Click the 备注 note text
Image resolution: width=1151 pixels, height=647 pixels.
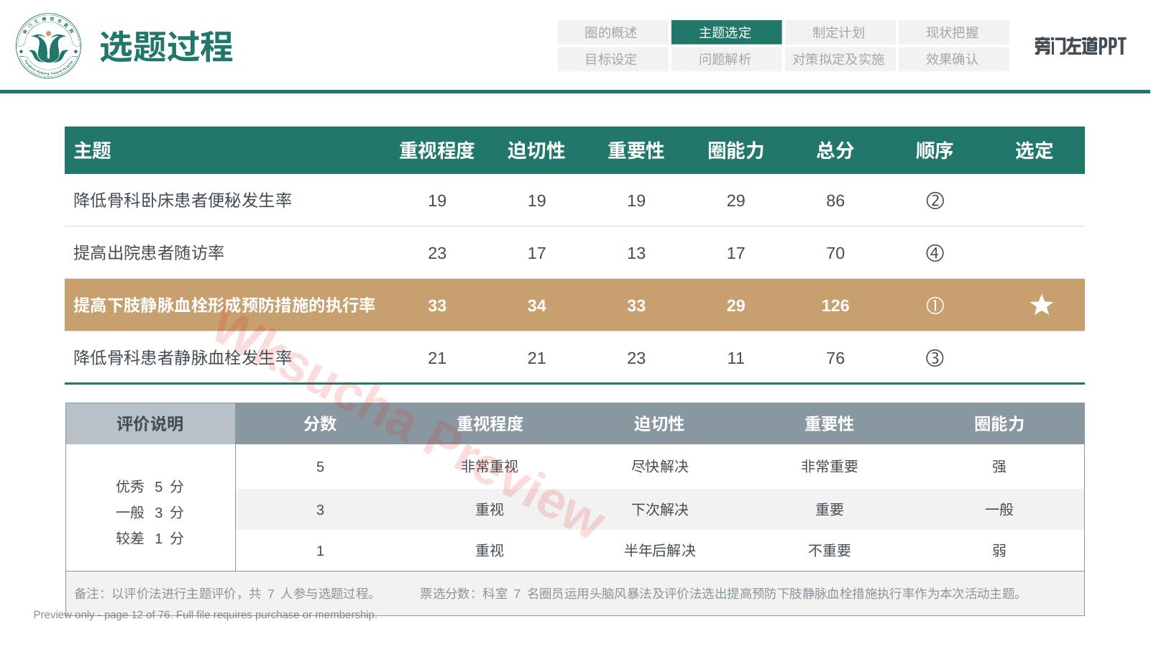click(x=226, y=594)
